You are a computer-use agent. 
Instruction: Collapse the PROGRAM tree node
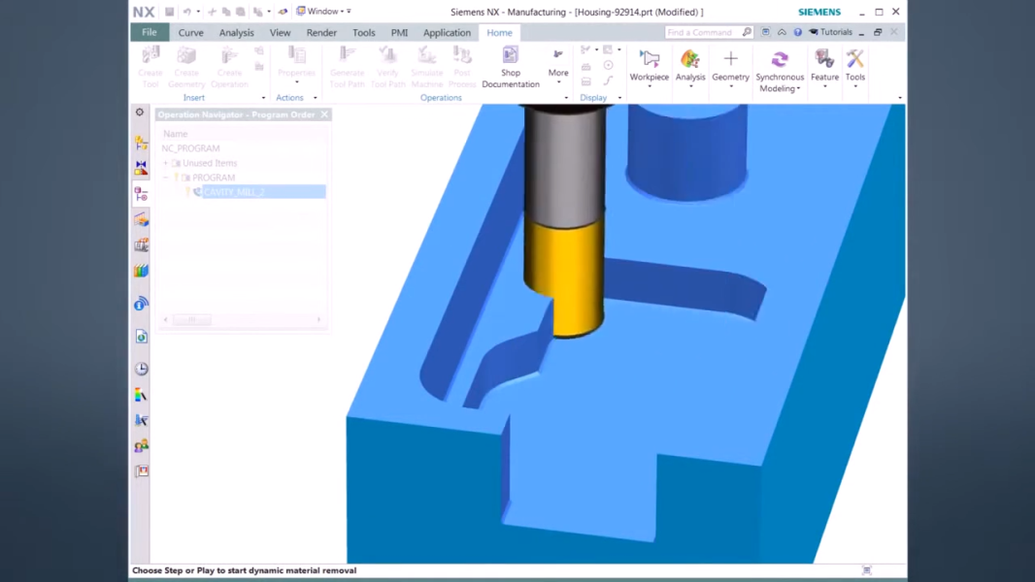[x=166, y=178]
